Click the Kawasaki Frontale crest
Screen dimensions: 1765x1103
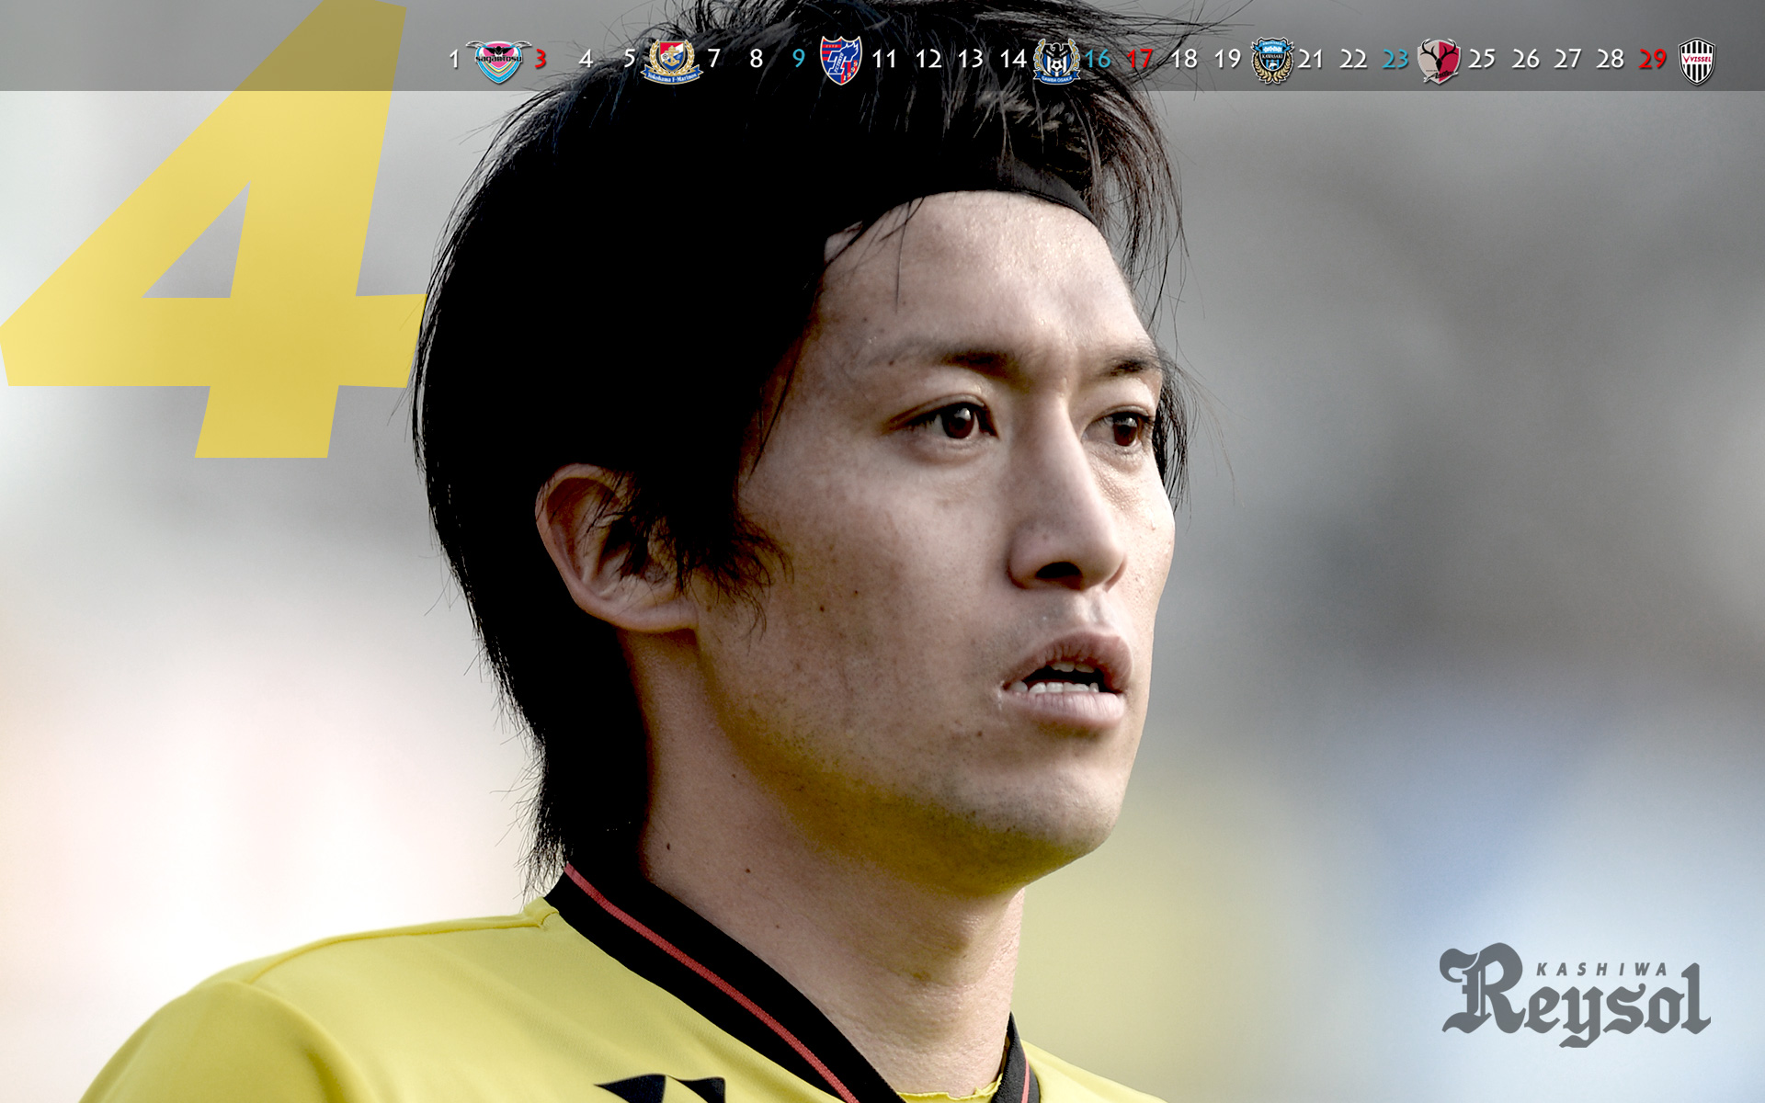point(1271,61)
